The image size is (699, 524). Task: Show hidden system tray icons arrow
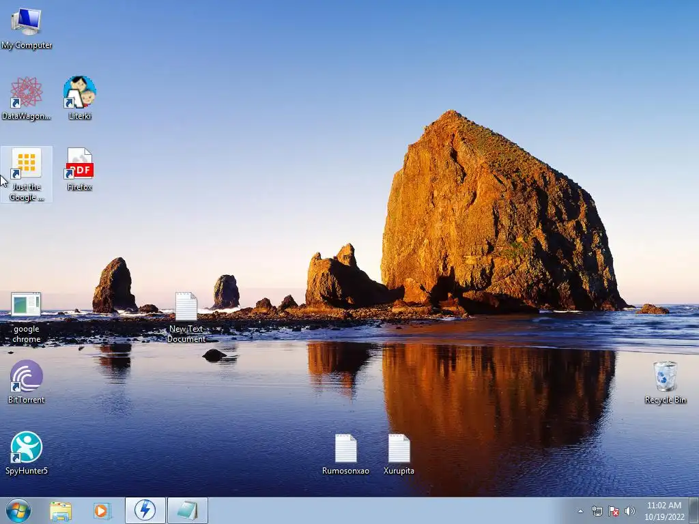[580, 511]
